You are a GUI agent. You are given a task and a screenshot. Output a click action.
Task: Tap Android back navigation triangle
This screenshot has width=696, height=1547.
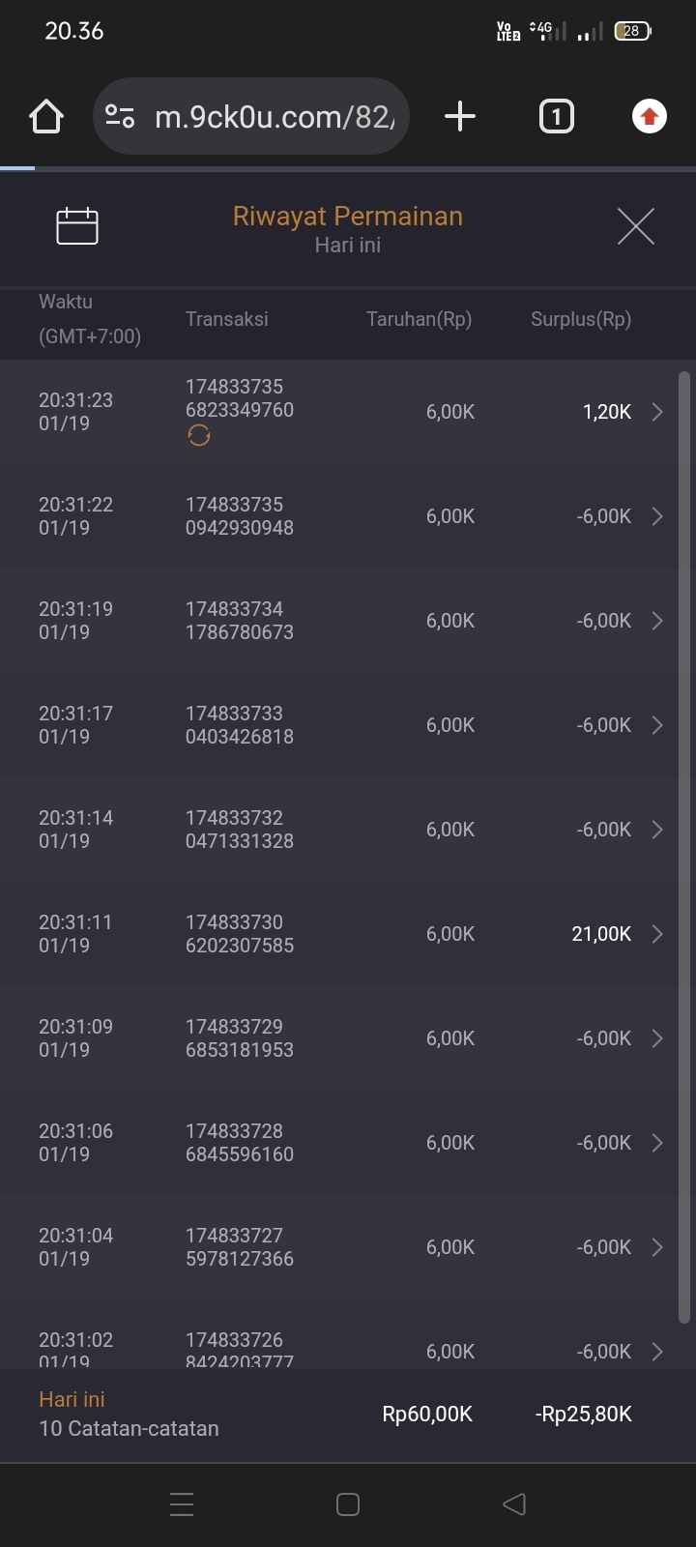pyautogui.click(x=514, y=1503)
